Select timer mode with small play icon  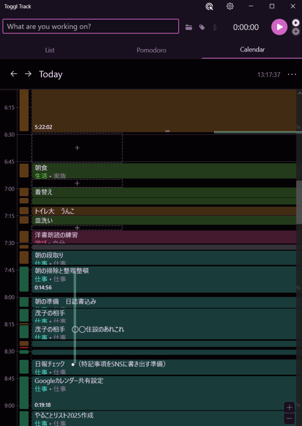pyautogui.click(x=296, y=22)
